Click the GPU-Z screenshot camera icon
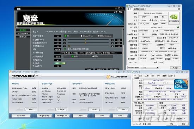194x129 pixels. coord(179,9)
